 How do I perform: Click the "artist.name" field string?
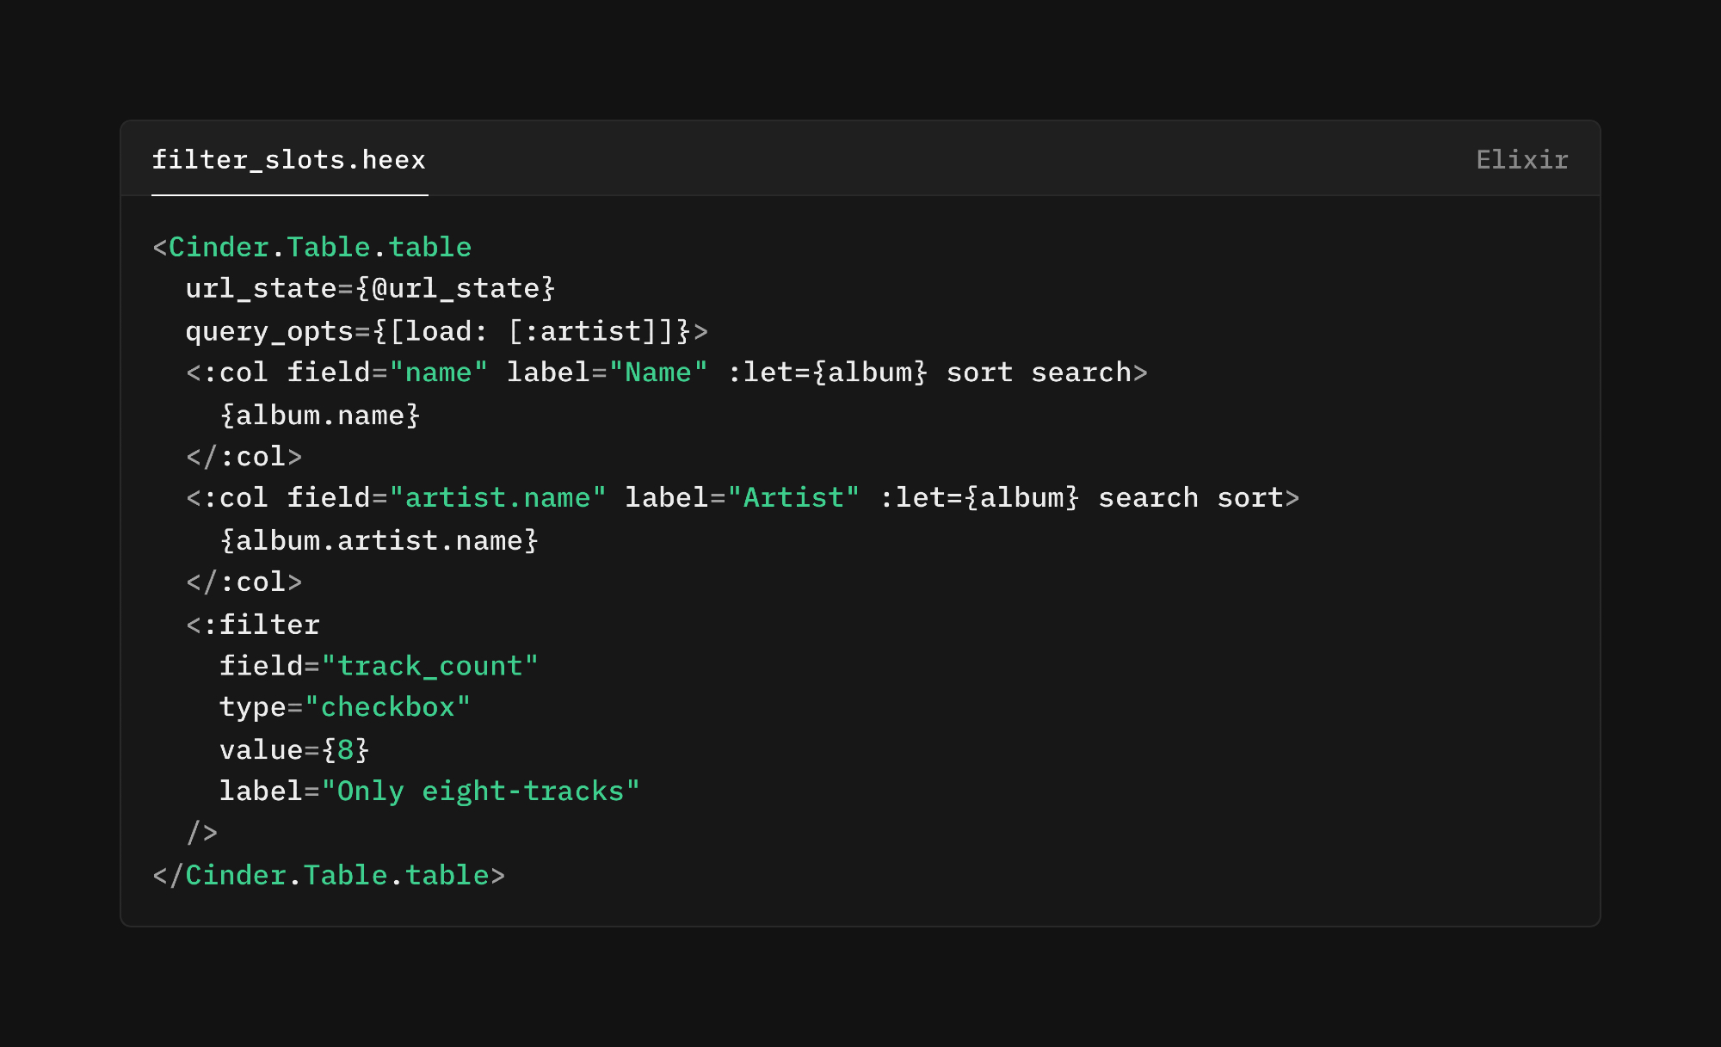497,499
